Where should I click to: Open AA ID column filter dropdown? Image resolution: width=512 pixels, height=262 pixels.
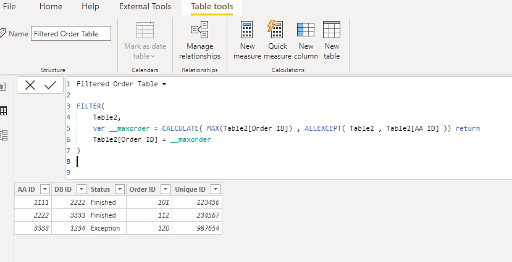pyautogui.click(x=44, y=189)
